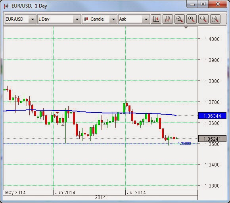
Task: Select the 1.36344 blue price label
Action: tap(212, 116)
